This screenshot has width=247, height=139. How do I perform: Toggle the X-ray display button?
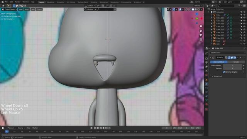pos(186,9)
